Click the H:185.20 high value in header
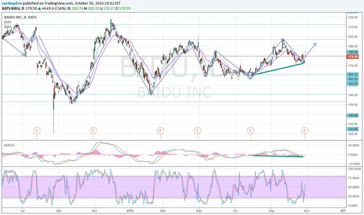This screenshot has width=364, height=215. [91, 8]
